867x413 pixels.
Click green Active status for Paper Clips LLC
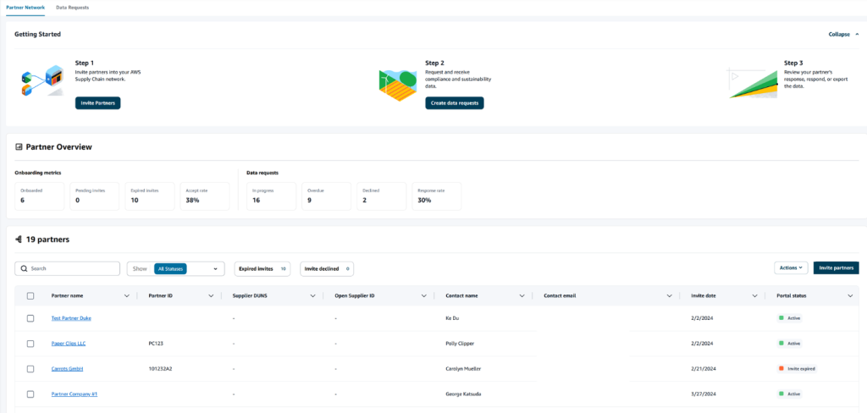790,344
